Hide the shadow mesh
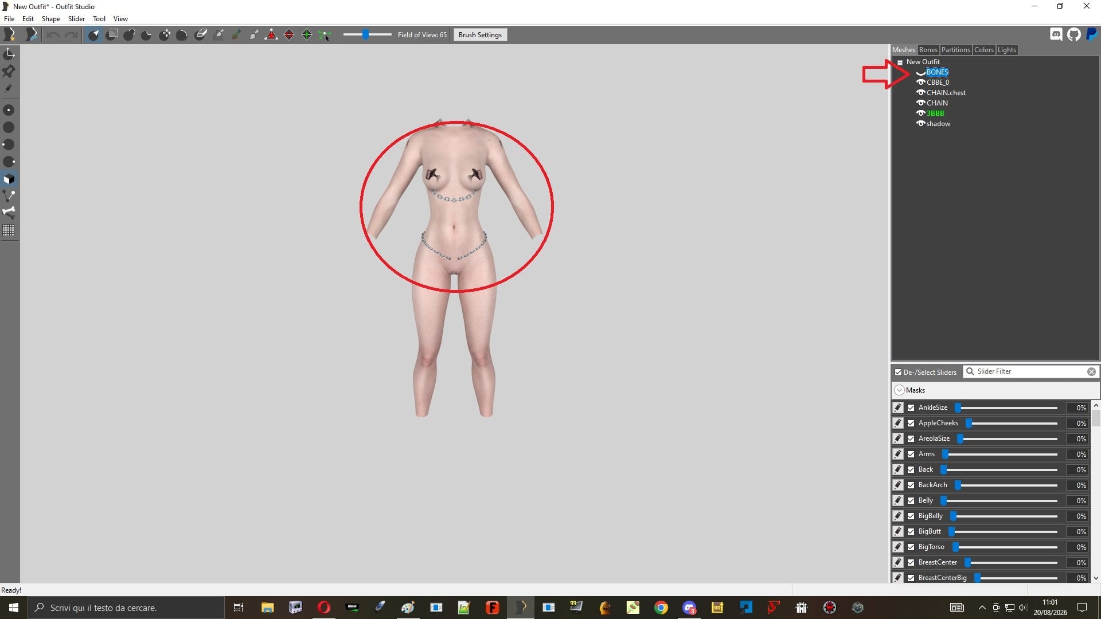Screen dimensions: 1101x619 tap(920, 124)
